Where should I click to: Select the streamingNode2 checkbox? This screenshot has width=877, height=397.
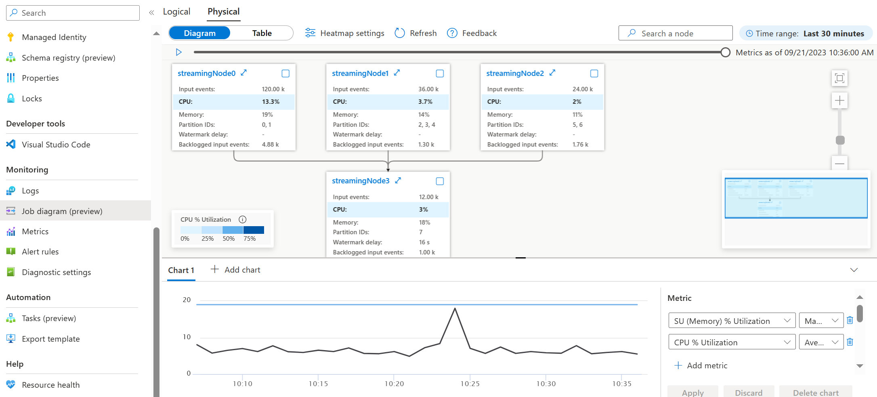(x=594, y=74)
